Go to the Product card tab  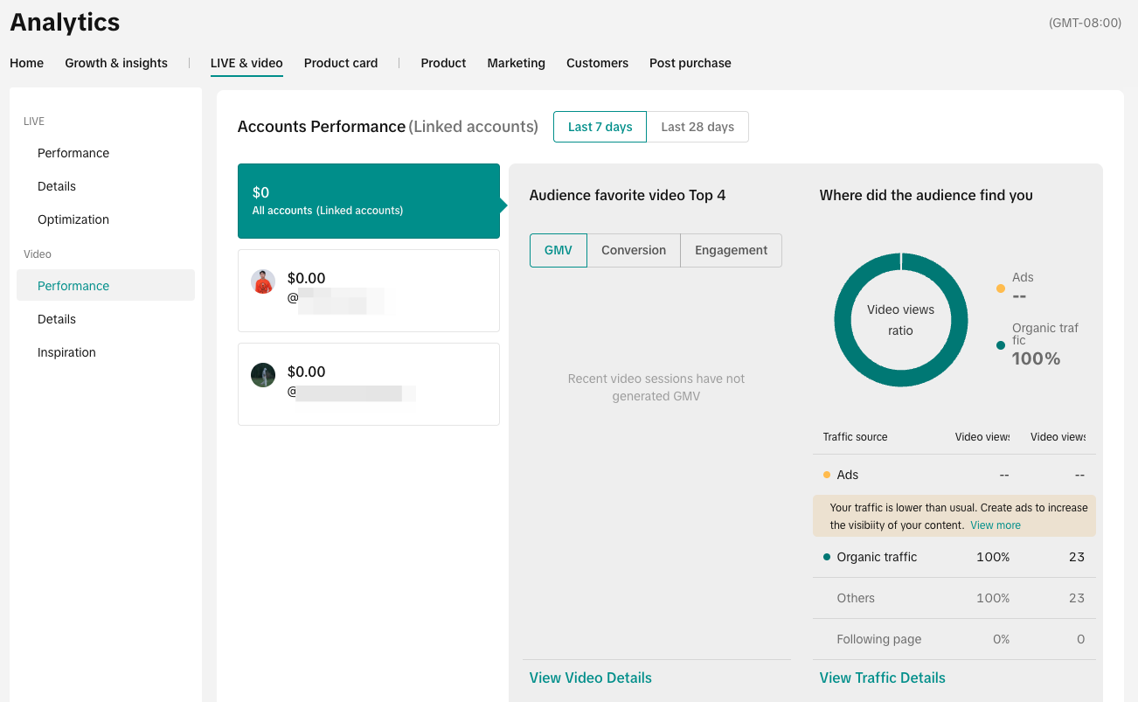coord(341,63)
